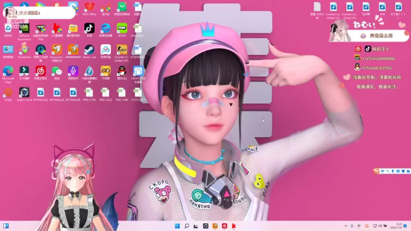The height and width of the screenshot is (231, 411).
Task: Open the PNG (148) image file
Action: [122, 94]
